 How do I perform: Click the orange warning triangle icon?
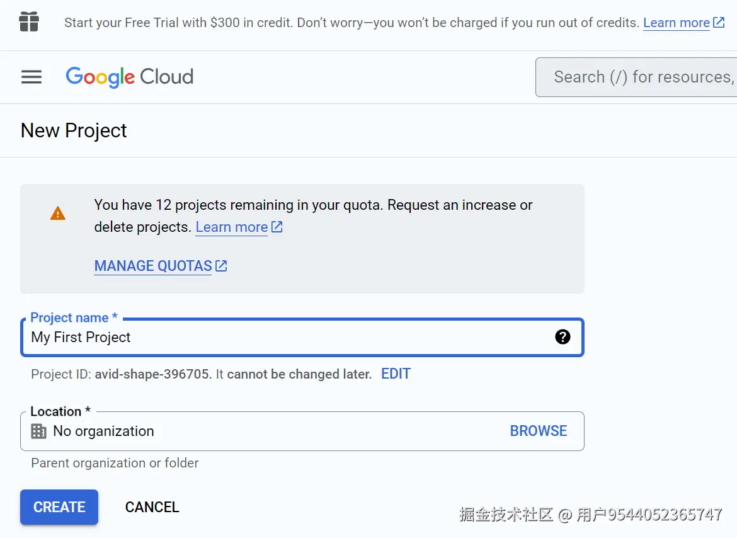(58, 214)
